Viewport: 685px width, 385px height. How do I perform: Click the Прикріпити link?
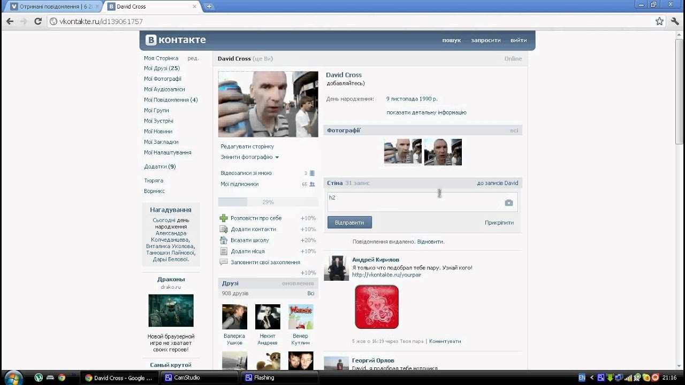(499, 222)
